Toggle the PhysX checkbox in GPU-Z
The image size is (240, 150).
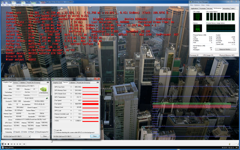29,132
